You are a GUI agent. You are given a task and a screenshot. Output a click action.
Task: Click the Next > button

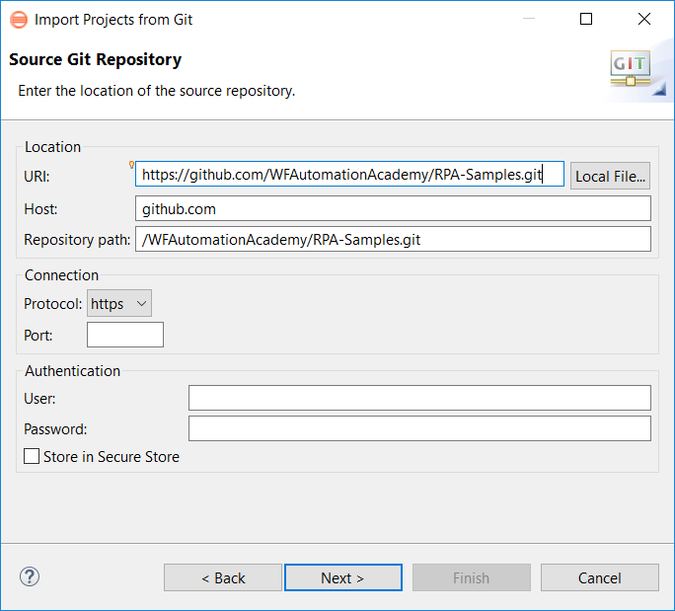343,577
